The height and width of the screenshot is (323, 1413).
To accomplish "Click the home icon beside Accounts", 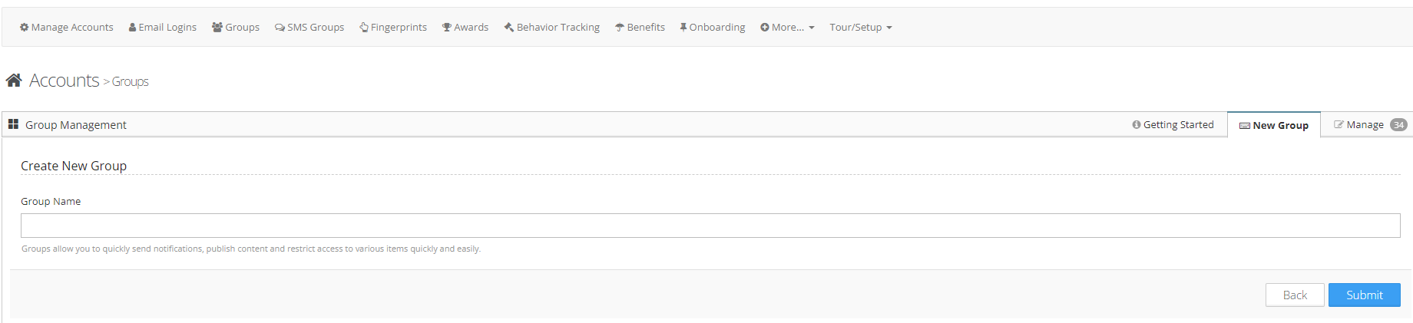I will 14,80.
